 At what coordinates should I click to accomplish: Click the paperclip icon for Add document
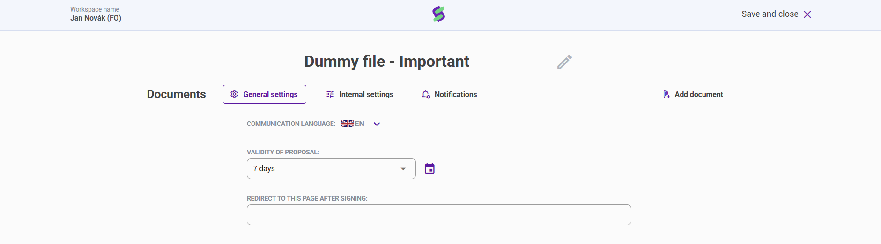click(666, 94)
